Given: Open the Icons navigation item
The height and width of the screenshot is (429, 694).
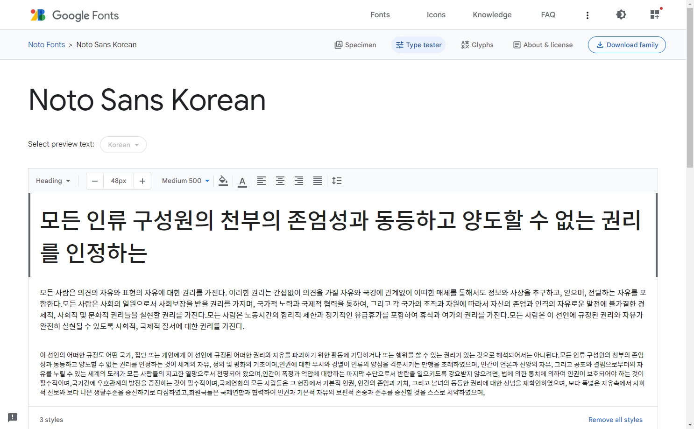Looking at the screenshot, I should pyautogui.click(x=436, y=15).
